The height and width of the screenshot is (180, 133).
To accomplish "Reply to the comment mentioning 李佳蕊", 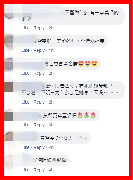I will tap(39, 51).
